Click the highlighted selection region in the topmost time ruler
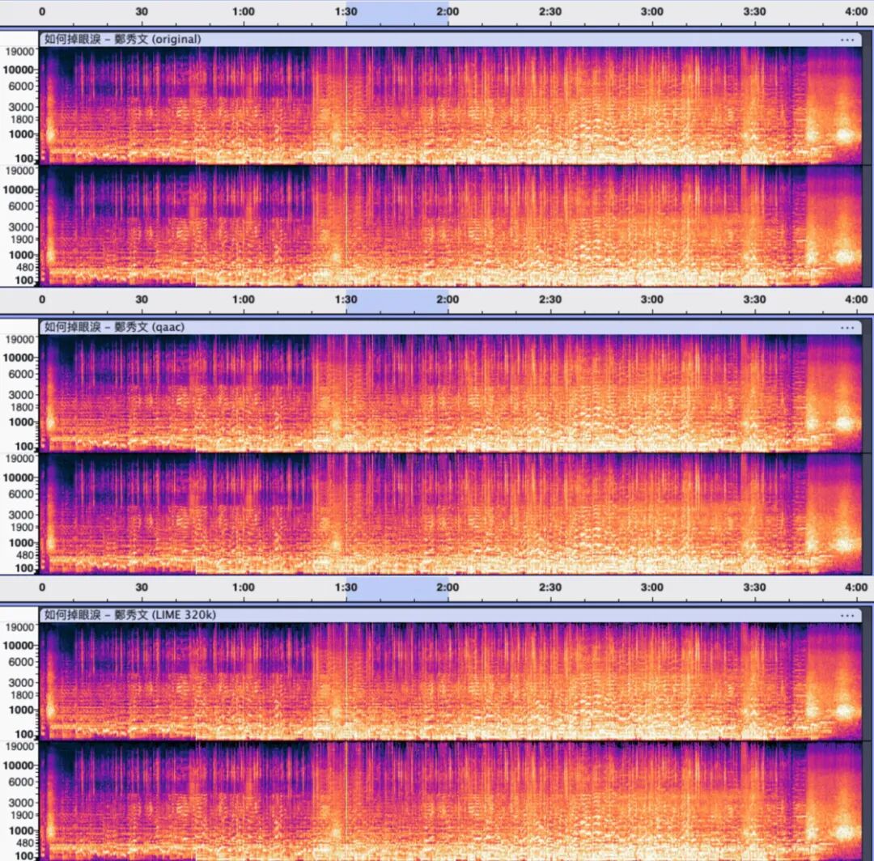874x861 pixels. click(397, 13)
